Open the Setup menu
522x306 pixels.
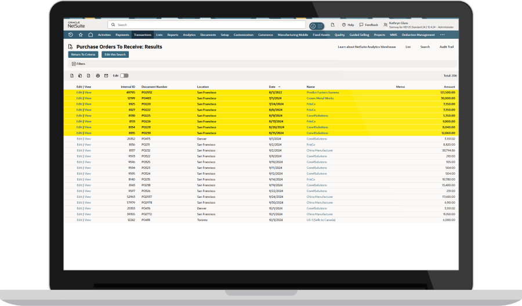point(224,35)
